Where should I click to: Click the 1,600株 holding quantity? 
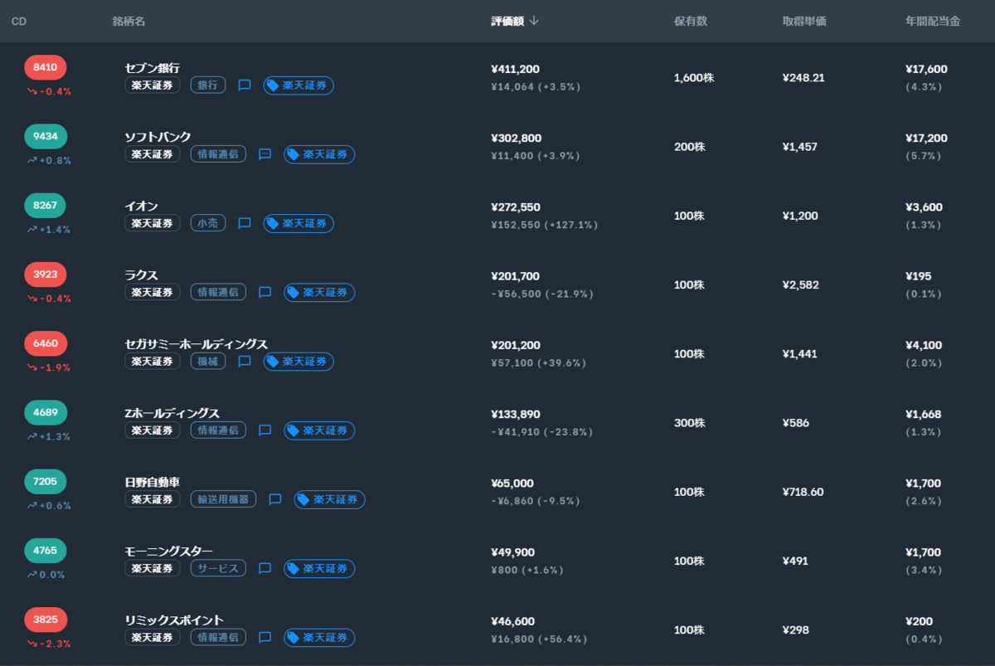click(x=694, y=78)
